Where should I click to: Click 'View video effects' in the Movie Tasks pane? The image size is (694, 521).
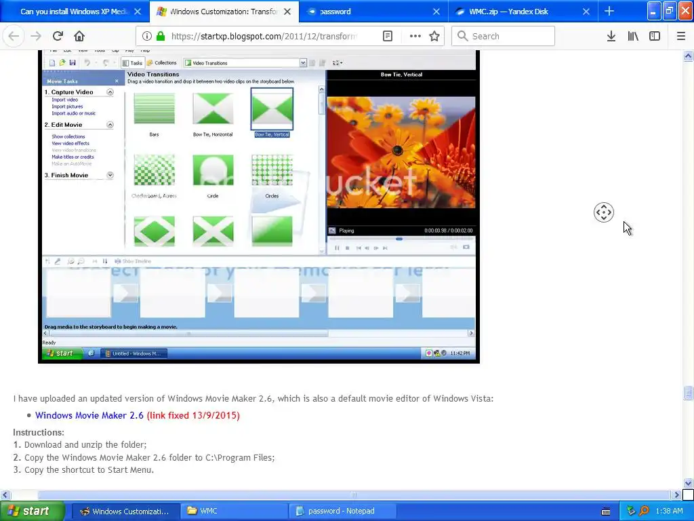pyautogui.click(x=70, y=143)
